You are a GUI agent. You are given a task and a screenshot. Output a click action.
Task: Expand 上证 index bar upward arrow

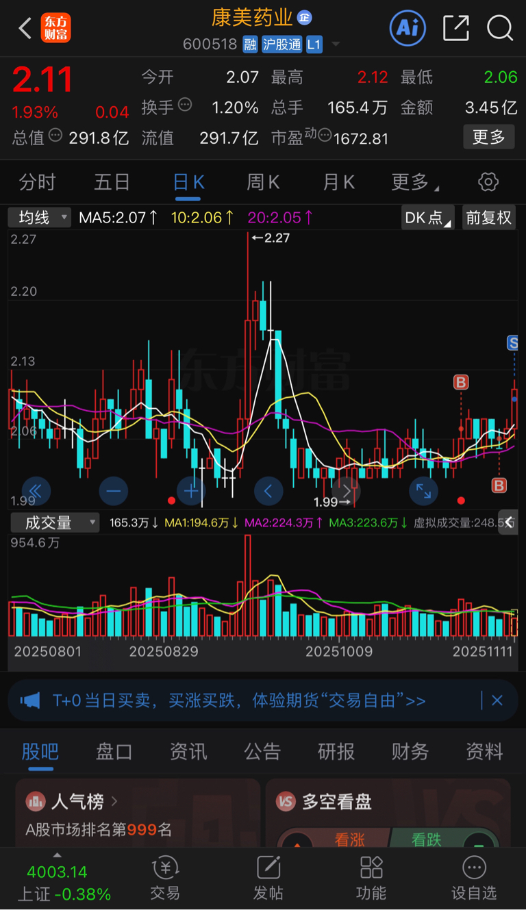click(x=58, y=855)
